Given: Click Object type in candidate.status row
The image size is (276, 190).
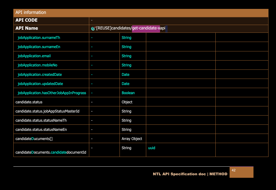Looking at the screenshot, I should click(127, 102).
